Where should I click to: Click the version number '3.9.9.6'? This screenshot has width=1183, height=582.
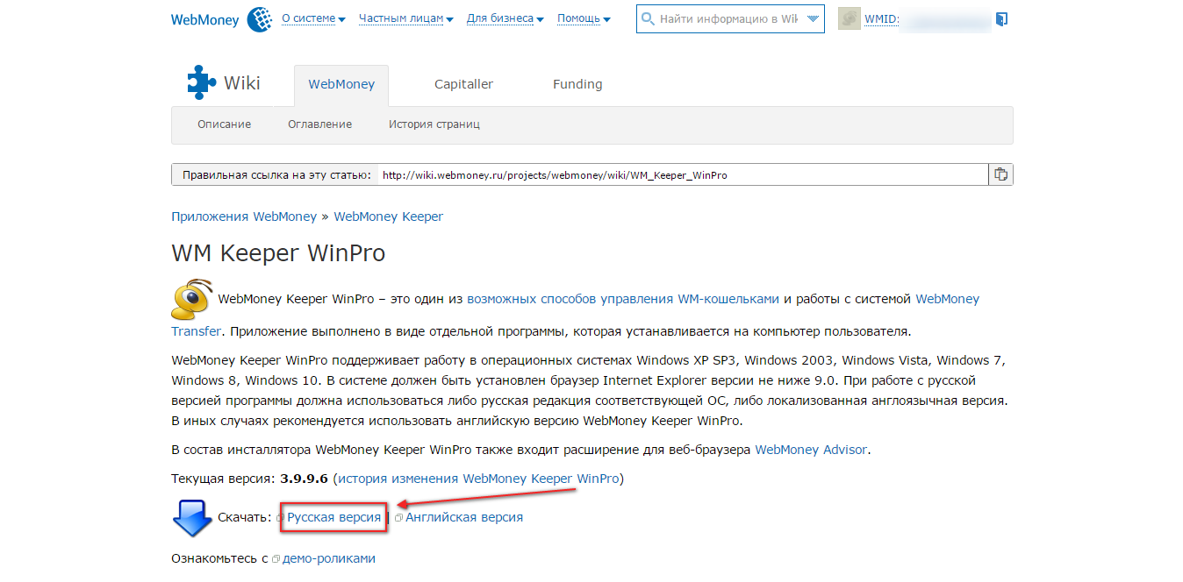(x=304, y=479)
